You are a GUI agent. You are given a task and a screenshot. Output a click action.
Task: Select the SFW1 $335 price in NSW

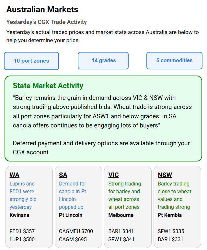(x=171, y=232)
